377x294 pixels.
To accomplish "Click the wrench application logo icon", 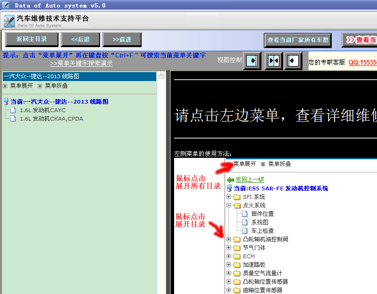I will pyautogui.click(x=9, y=21).
